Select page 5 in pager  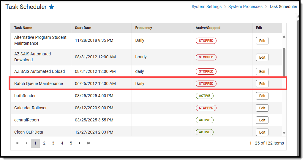(71, 143)
